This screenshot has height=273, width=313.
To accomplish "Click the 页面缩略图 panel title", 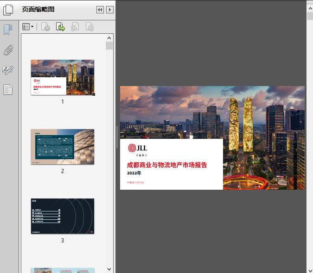I will tap(38, 9).
